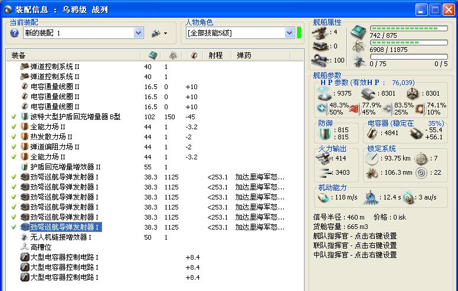The width and height of the screenshot is (458, 291).
Task: Click the speed icon showing 118 m/s
Action: (323, 198)
